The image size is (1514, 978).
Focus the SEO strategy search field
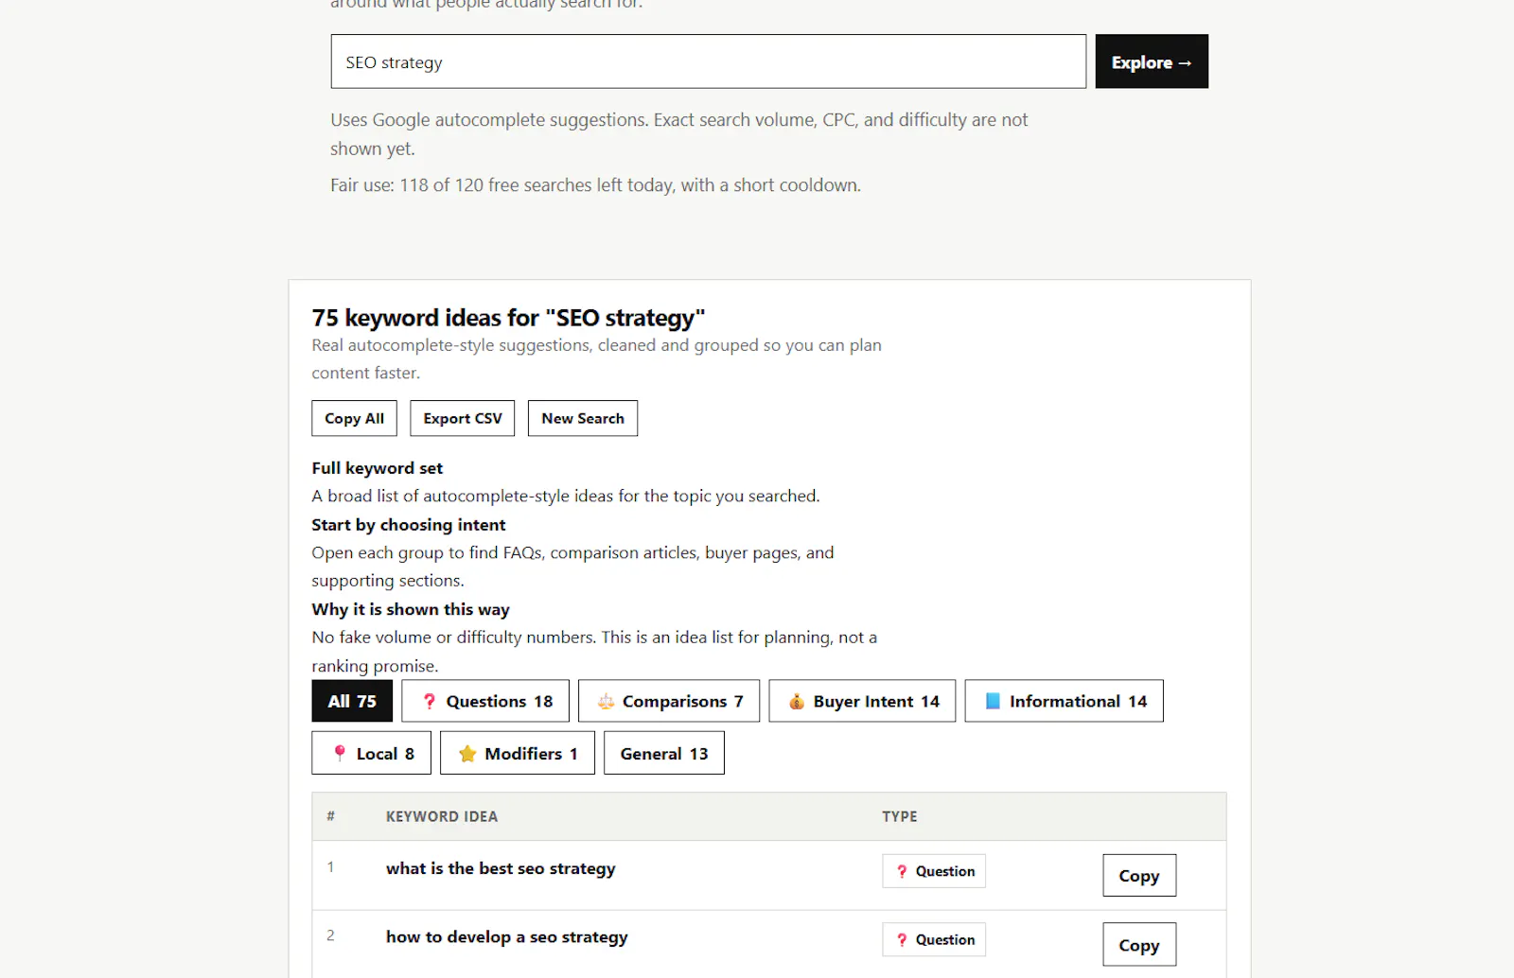pos(709,61)
